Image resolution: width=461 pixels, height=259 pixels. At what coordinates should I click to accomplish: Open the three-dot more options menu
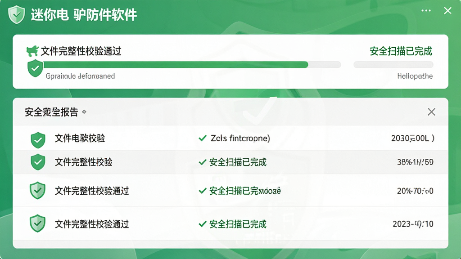coord(426,11)
